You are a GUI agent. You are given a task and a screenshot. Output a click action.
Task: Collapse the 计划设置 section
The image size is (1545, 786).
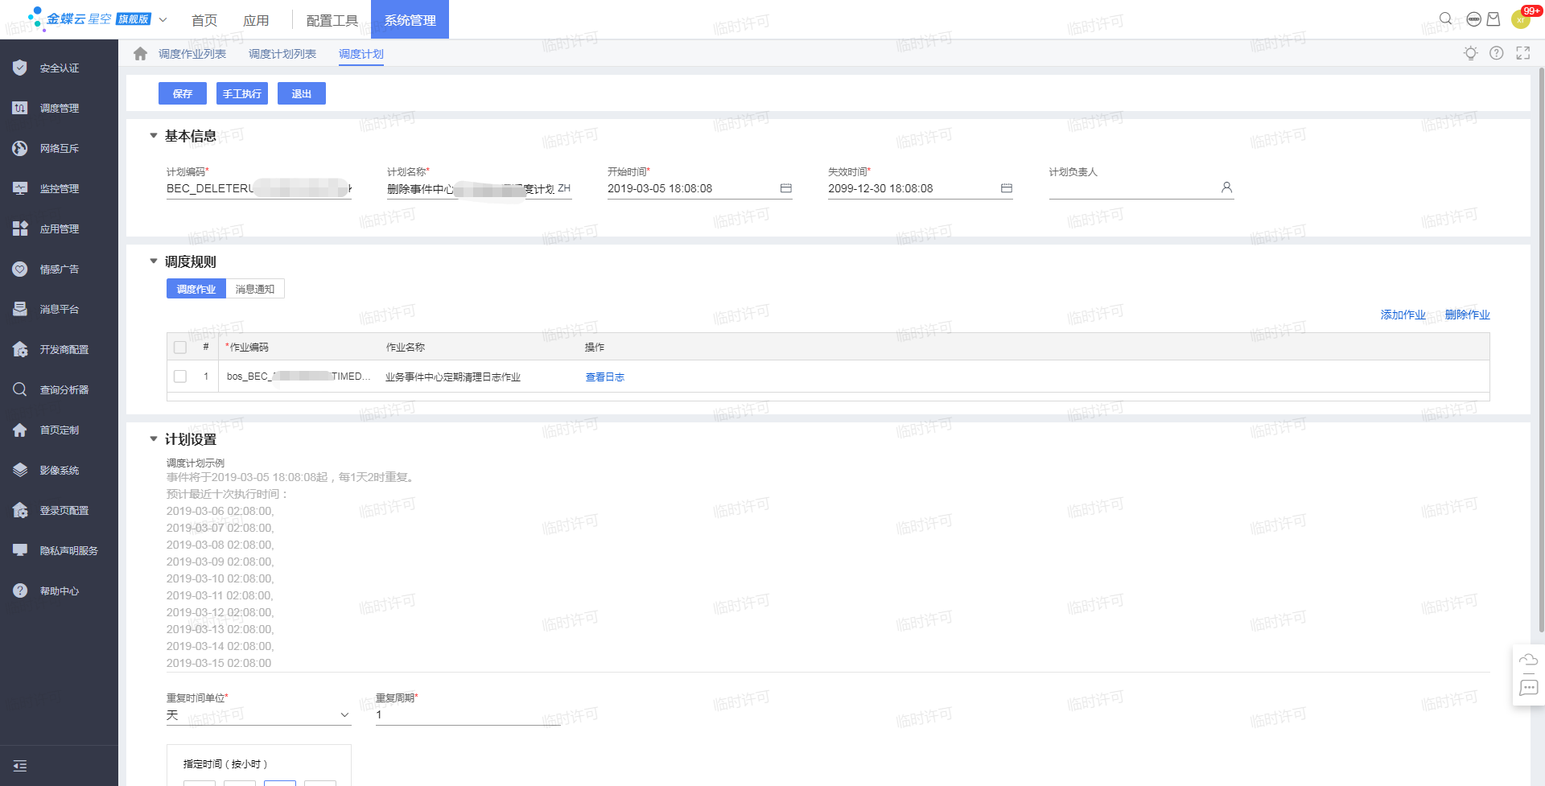click(154, 439)
